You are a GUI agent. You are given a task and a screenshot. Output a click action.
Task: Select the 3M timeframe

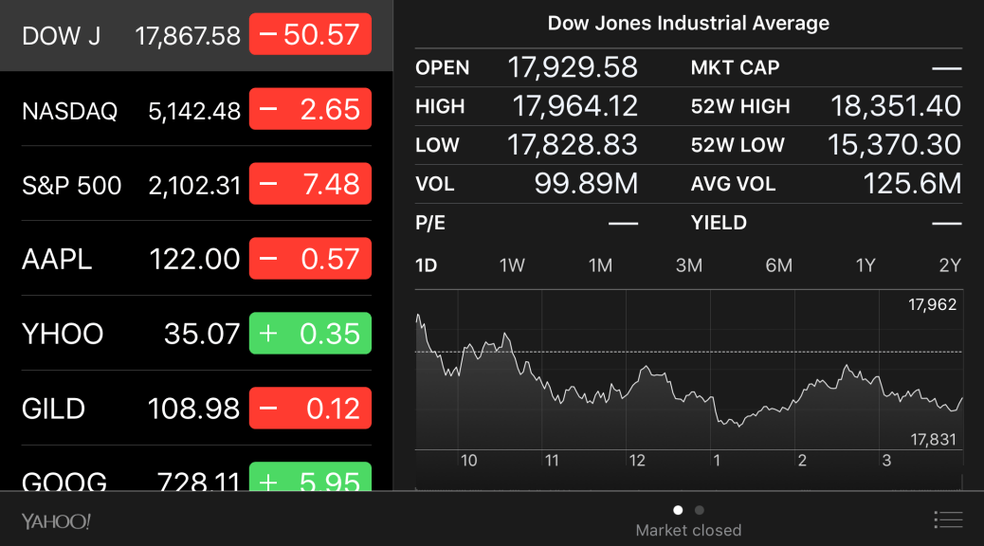pyautogui.click(x=688, y=265)
